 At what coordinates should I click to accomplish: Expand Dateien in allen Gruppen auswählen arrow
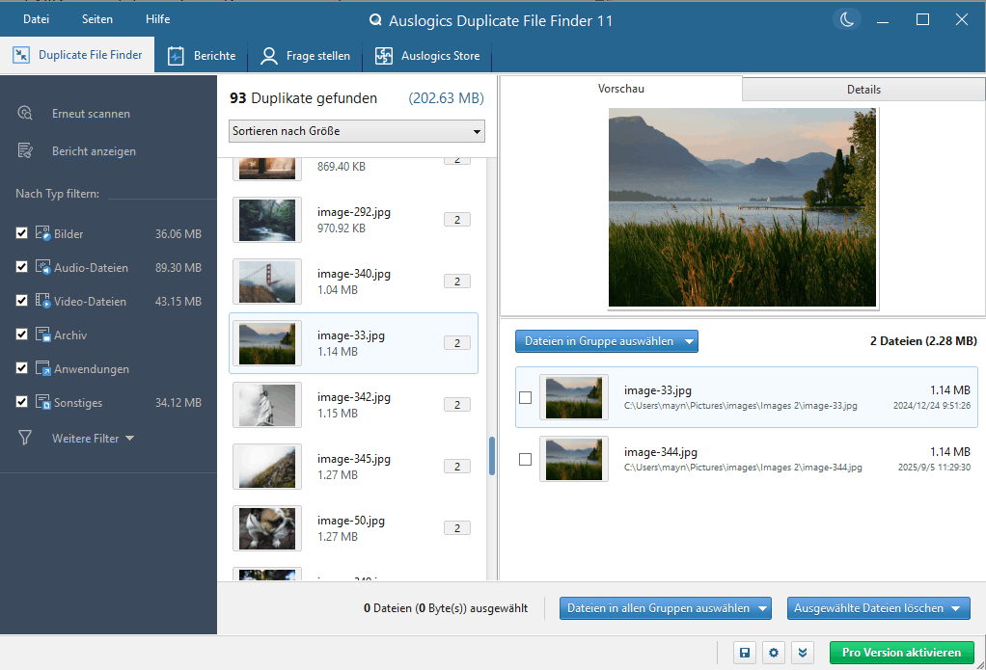[x=763, y=608]
